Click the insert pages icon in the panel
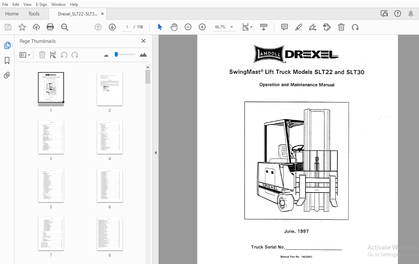 click(53, 55)
